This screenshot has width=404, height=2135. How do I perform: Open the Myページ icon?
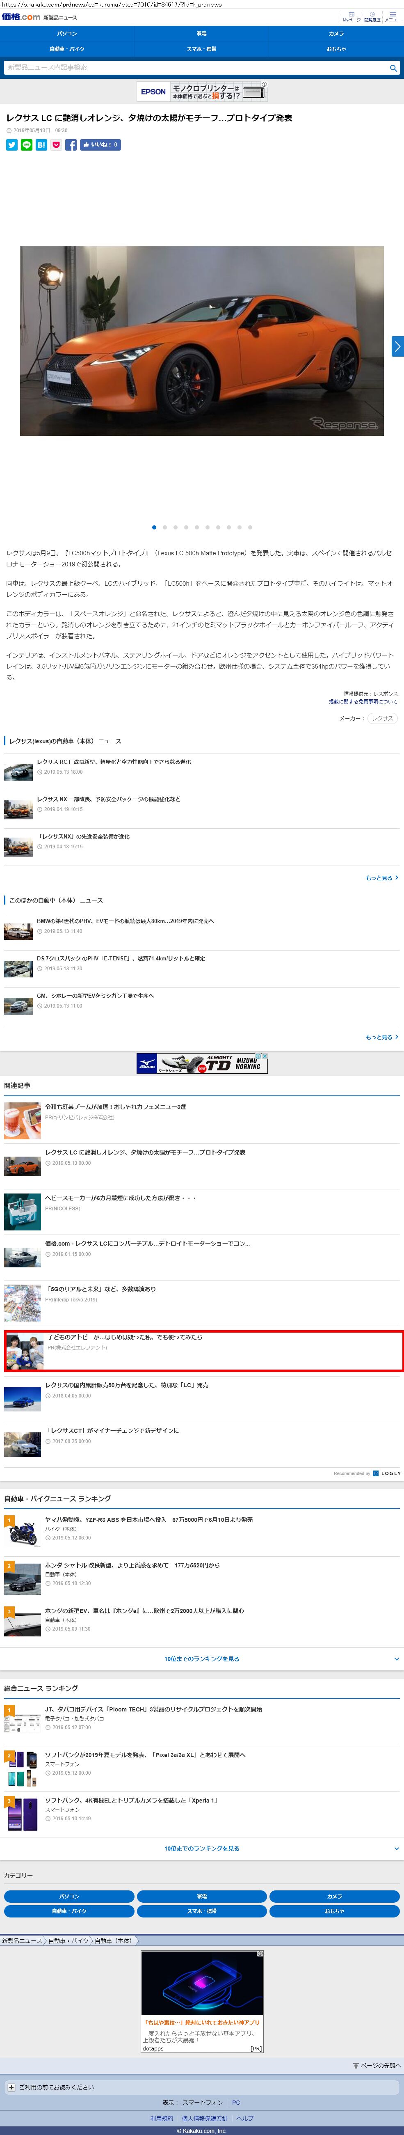coord(352,16)
